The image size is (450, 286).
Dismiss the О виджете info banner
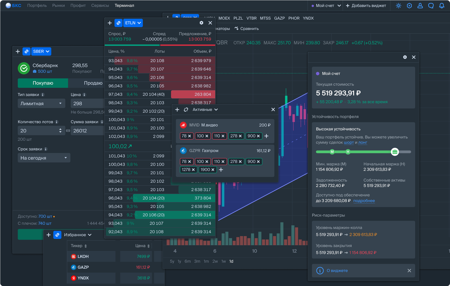coord(409,271)
